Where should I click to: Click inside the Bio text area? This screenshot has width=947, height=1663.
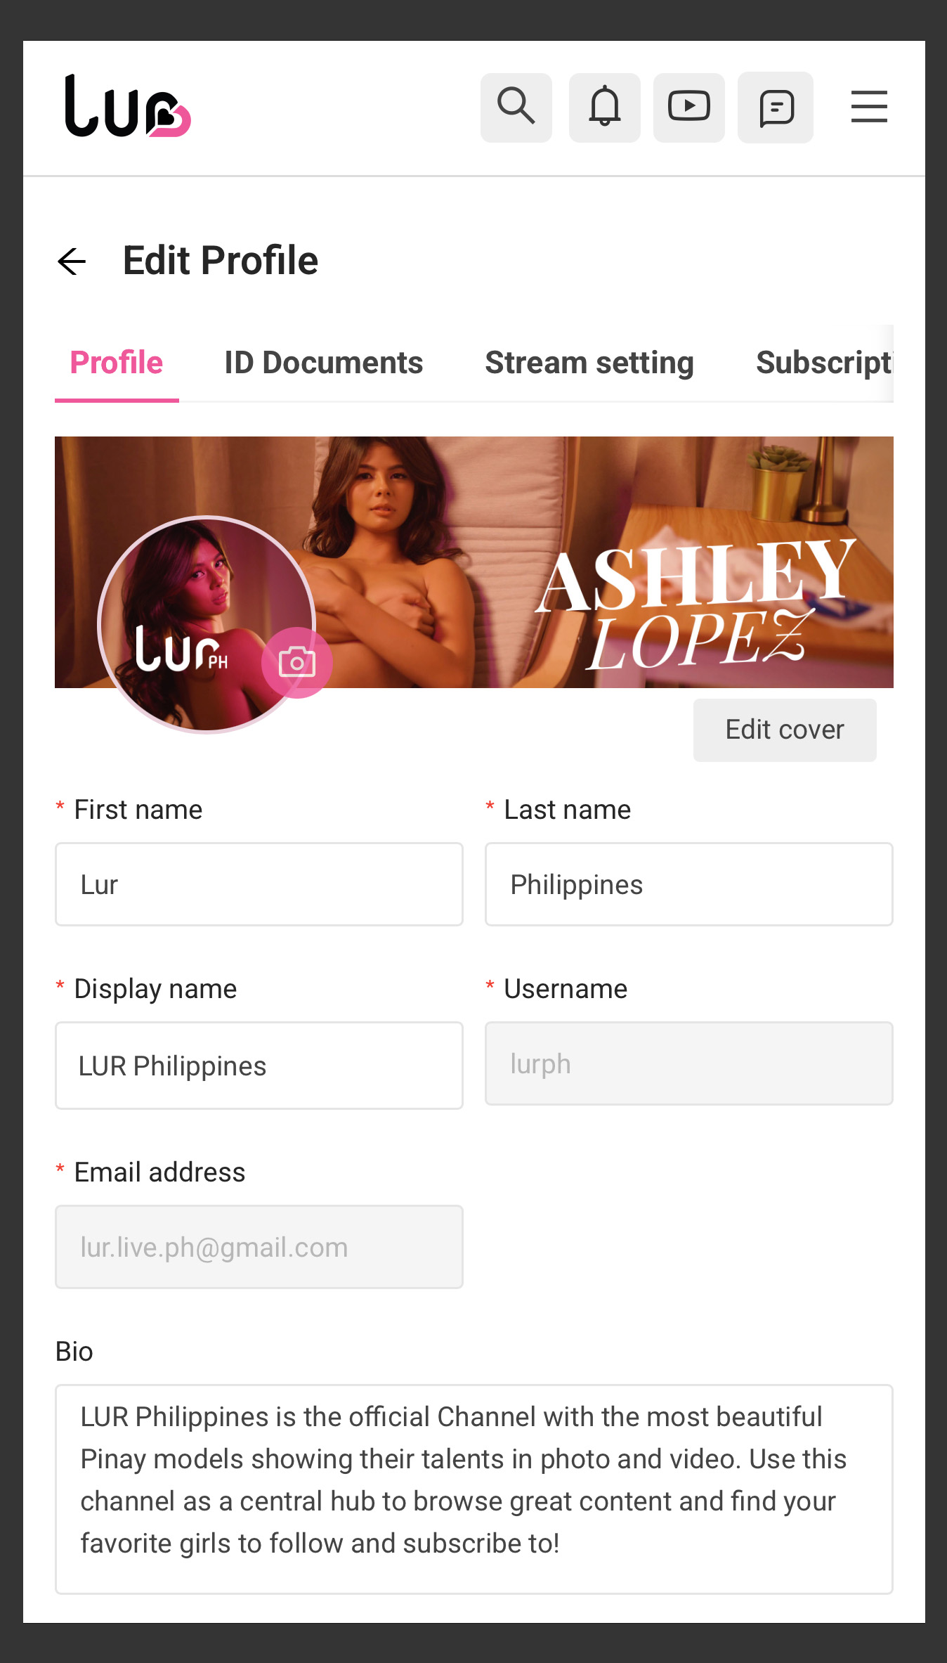pyautogui.click(x=474, y=1489)
